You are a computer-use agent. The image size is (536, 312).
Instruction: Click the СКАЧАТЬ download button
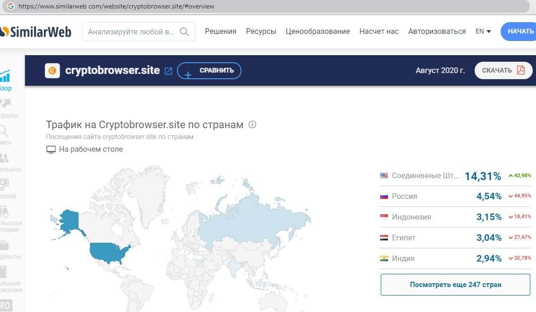point(503,70)
